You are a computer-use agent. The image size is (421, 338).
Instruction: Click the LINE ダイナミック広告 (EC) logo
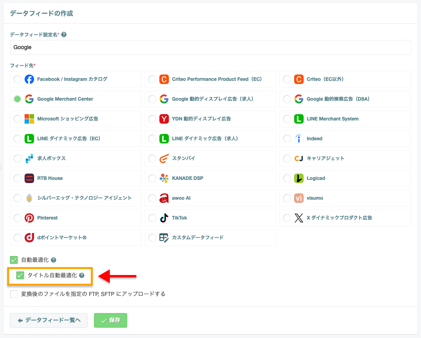[x=29, y=139]
